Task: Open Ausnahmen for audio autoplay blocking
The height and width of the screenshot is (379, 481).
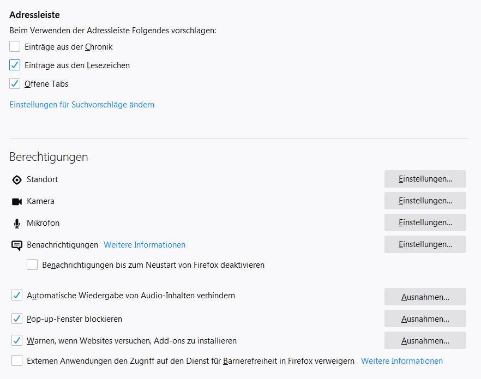Action: [425, 297]
